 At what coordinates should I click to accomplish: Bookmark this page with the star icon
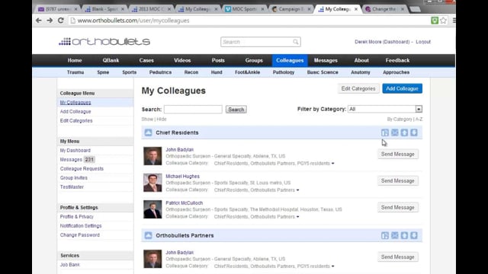tap(444, 21)
